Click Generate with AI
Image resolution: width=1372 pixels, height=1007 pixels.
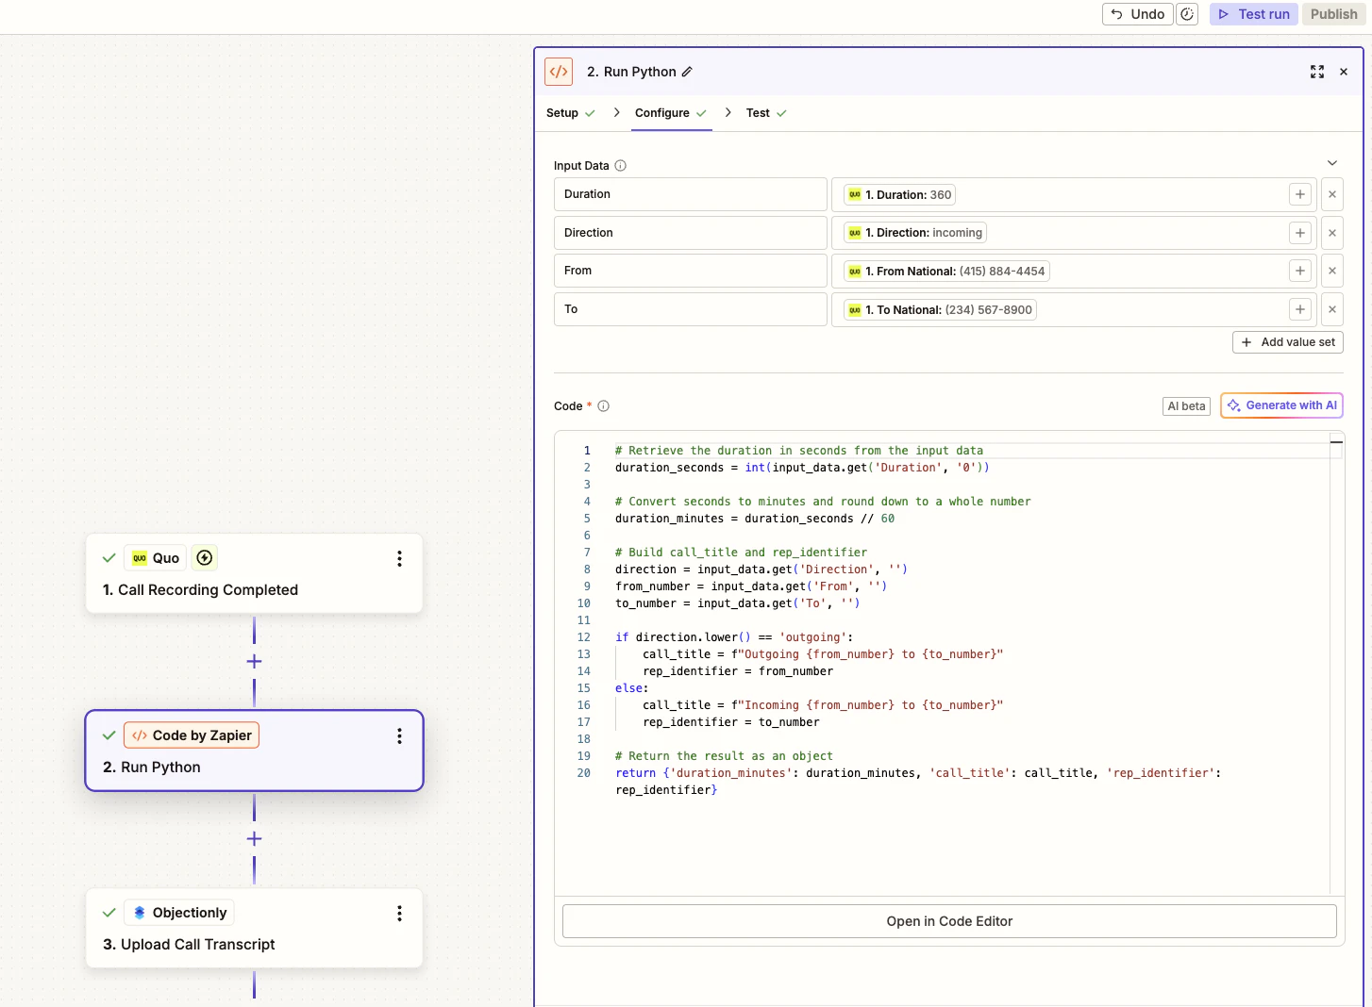1281,405
